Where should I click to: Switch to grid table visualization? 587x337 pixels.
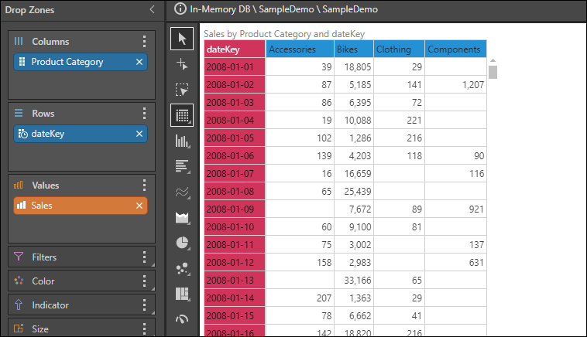183,115
